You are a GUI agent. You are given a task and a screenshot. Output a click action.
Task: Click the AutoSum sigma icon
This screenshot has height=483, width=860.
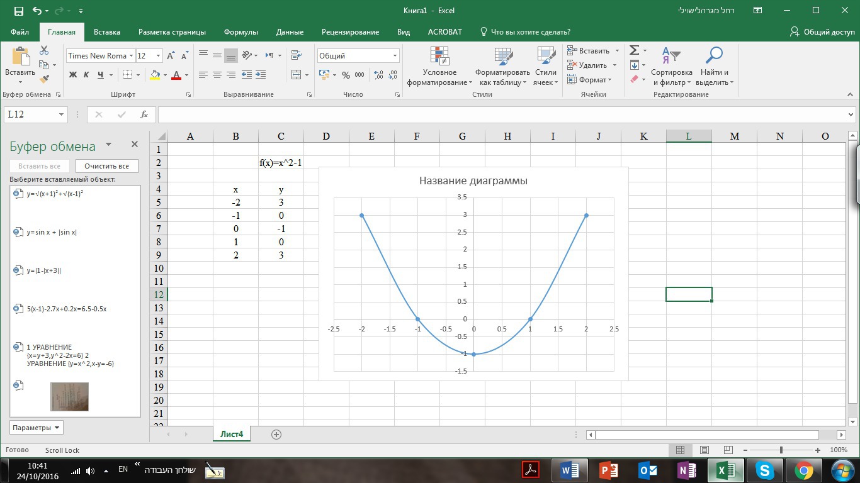click(635, 50)
